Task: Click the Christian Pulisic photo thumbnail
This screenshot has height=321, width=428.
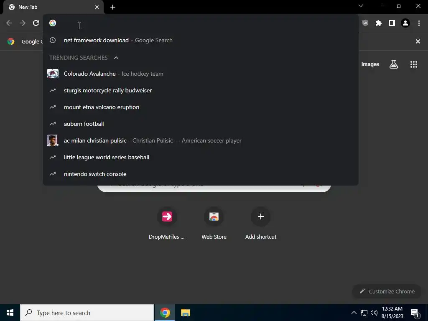Action: click(52, 140)
